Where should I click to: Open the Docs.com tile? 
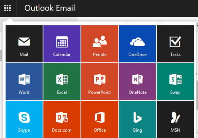coord(62,120)
